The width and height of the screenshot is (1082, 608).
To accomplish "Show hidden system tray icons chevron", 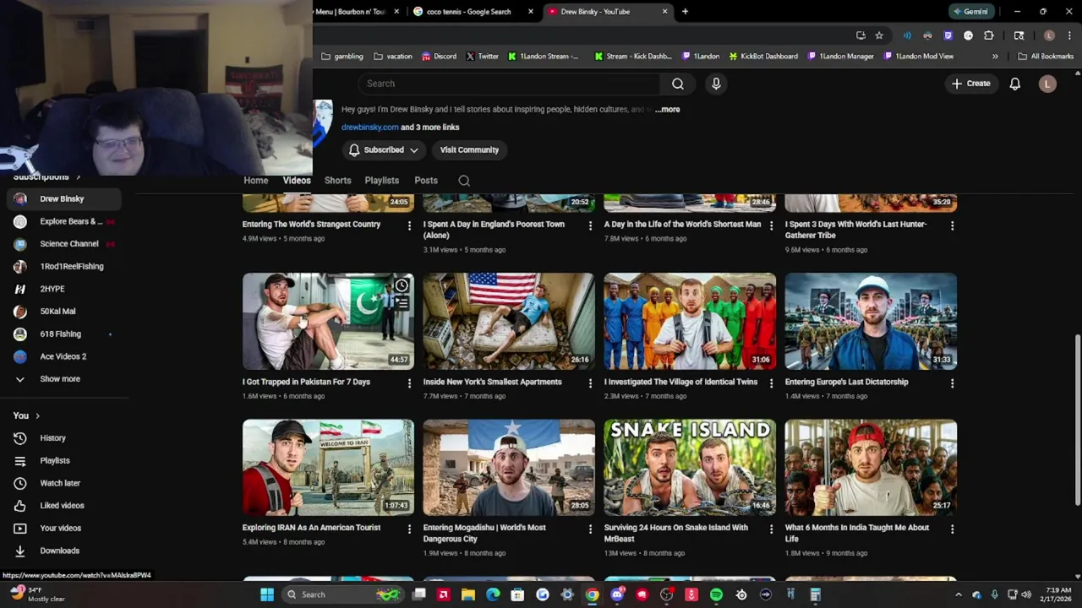I will coord(958,594).
